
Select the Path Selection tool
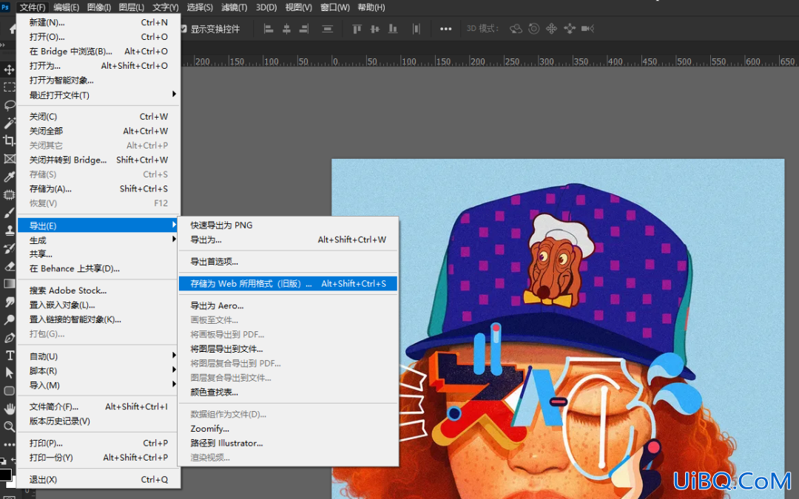(x=9, y=373)
